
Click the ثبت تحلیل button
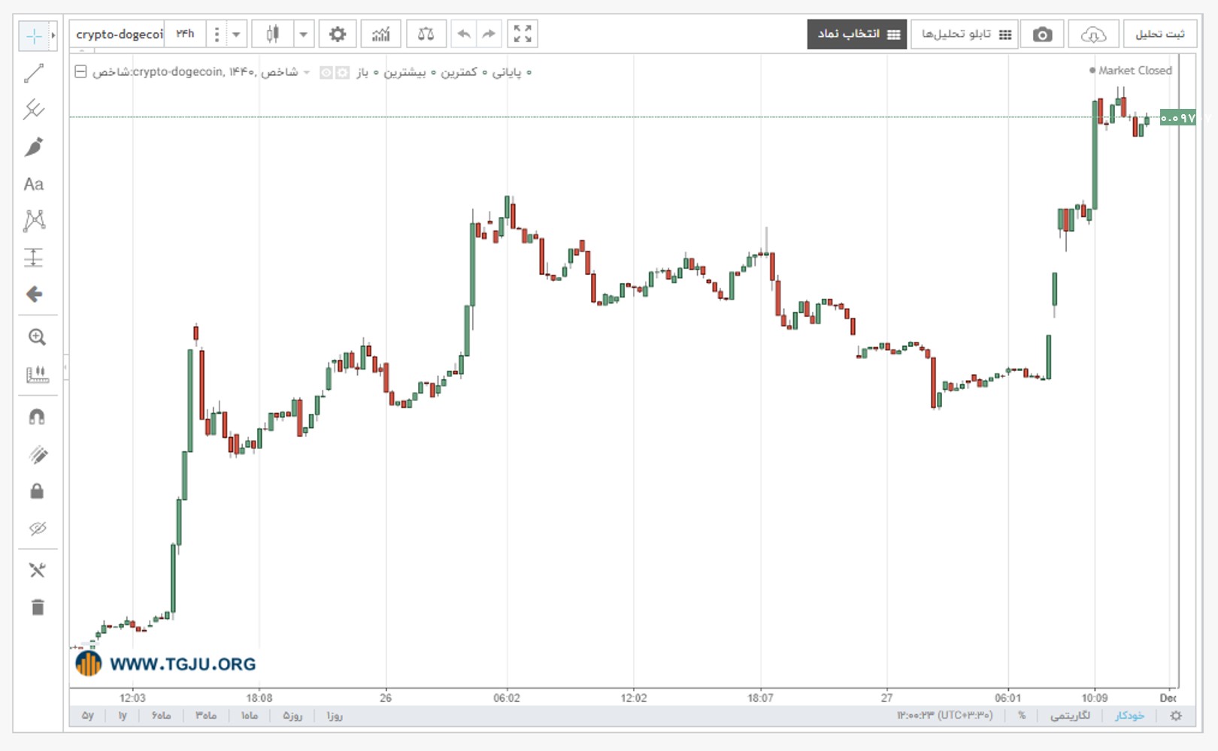pos(1160,35)
